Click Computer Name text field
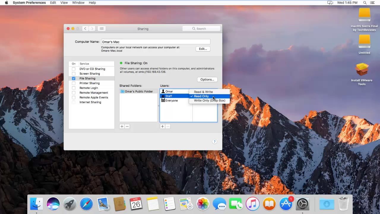The image size is (380, 214). [x=156, y=42]
